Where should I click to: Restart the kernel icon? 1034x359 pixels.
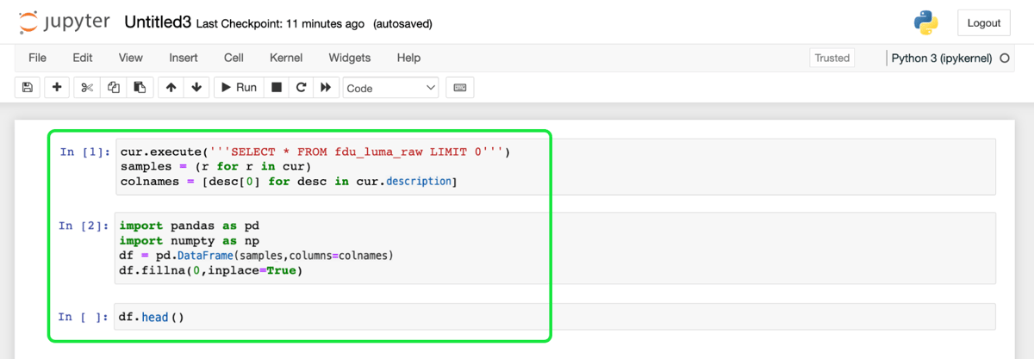pyautogui.click(x=301, y=87)
